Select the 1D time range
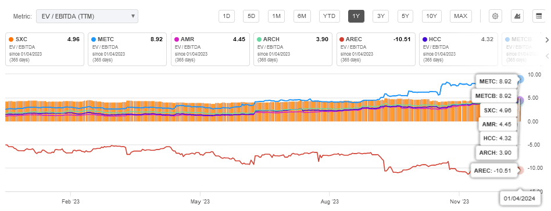 click(227, 16)
